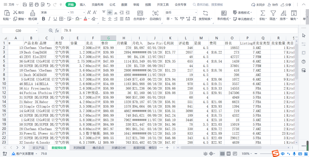Image resolution: width=309 pixels, height=157 pixels.
Task: Click the Collaborate (协作) button
Action: [273, 5]
